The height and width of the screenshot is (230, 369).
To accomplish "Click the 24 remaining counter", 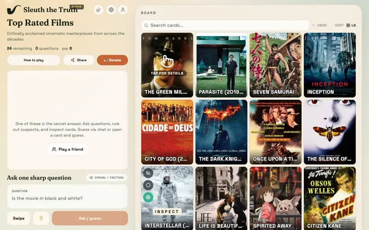I will pos(19,48).
